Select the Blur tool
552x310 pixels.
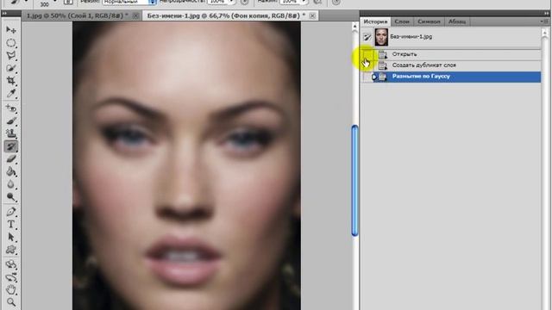[11, 184]
